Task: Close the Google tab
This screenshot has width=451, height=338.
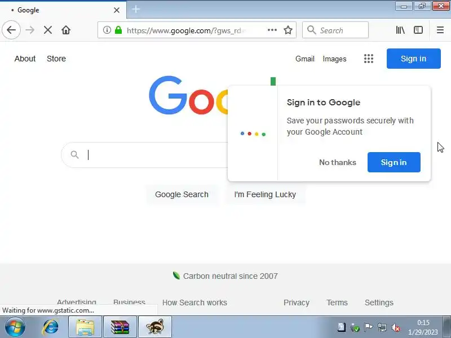Action: 117,10
